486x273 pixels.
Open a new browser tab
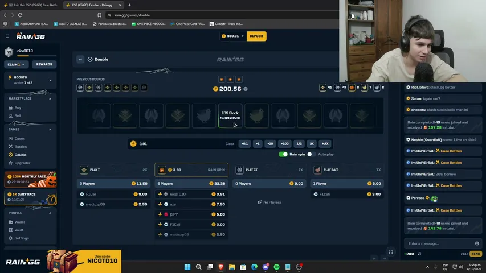(x=129, y=5)
